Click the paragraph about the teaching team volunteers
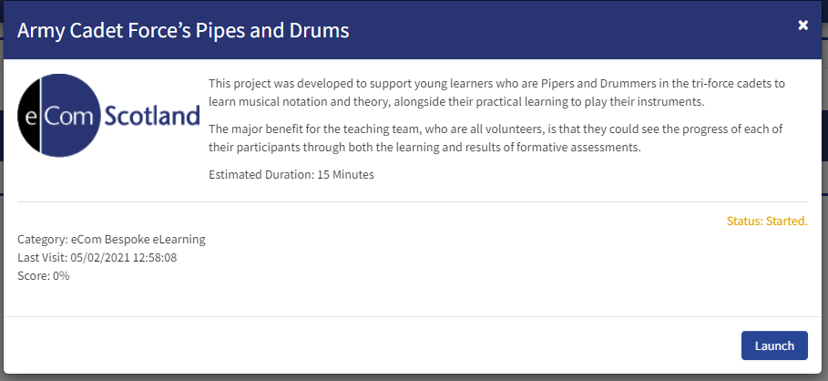Screen dimensions: 828x381 click(496, 138)
